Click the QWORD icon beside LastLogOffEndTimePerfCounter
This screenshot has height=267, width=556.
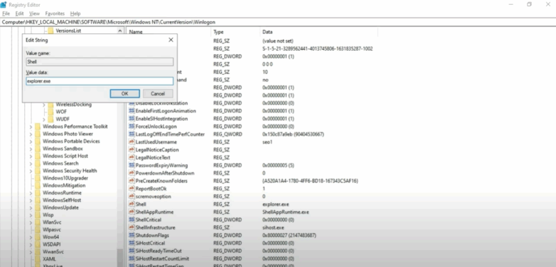(x=131, y=135)
